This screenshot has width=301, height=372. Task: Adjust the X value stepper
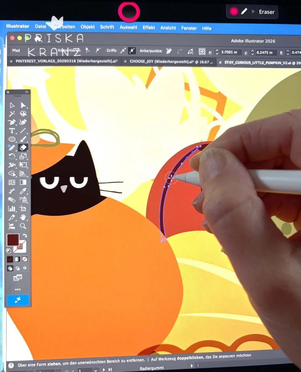point(217,52)
